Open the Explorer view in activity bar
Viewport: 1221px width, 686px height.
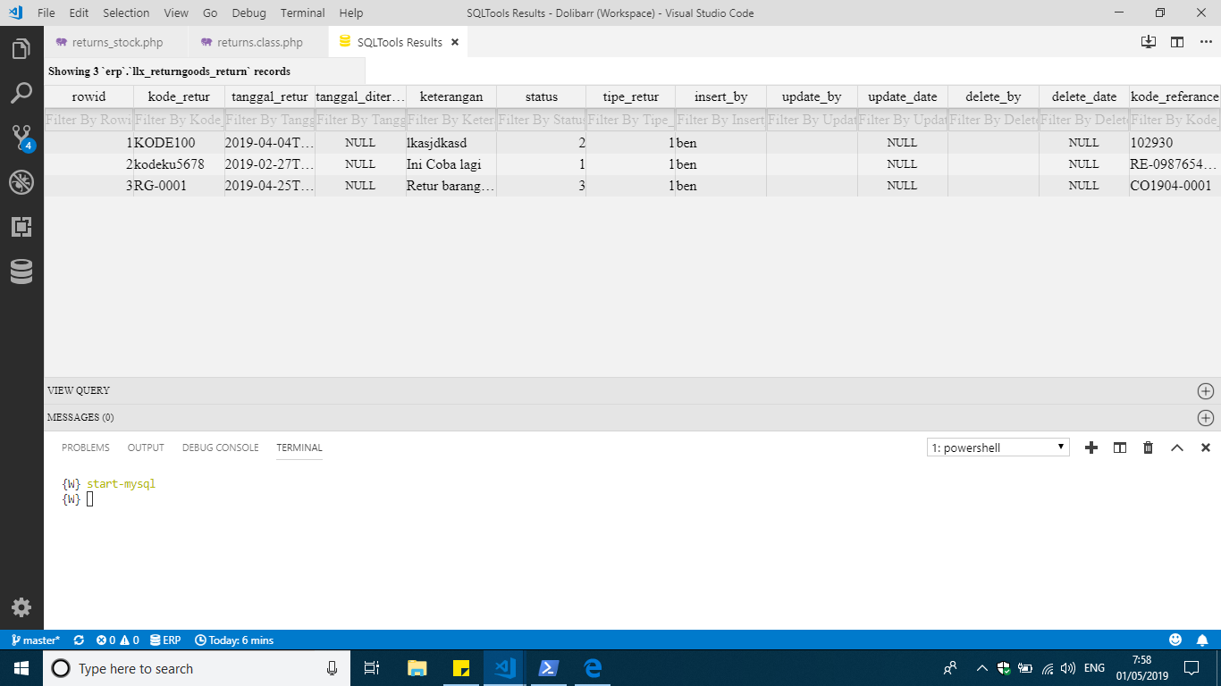point(21,48)
